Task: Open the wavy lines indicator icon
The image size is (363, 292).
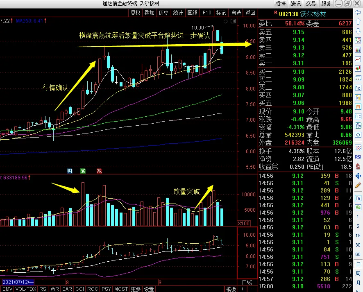Action: (358, 147)
